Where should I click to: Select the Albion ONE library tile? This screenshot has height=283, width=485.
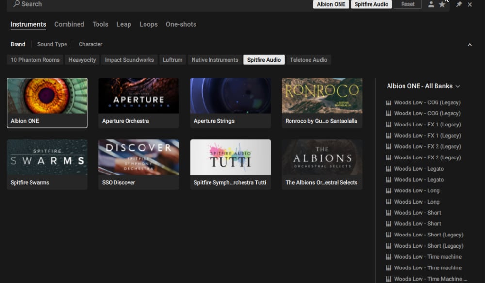tap(47, 103)
